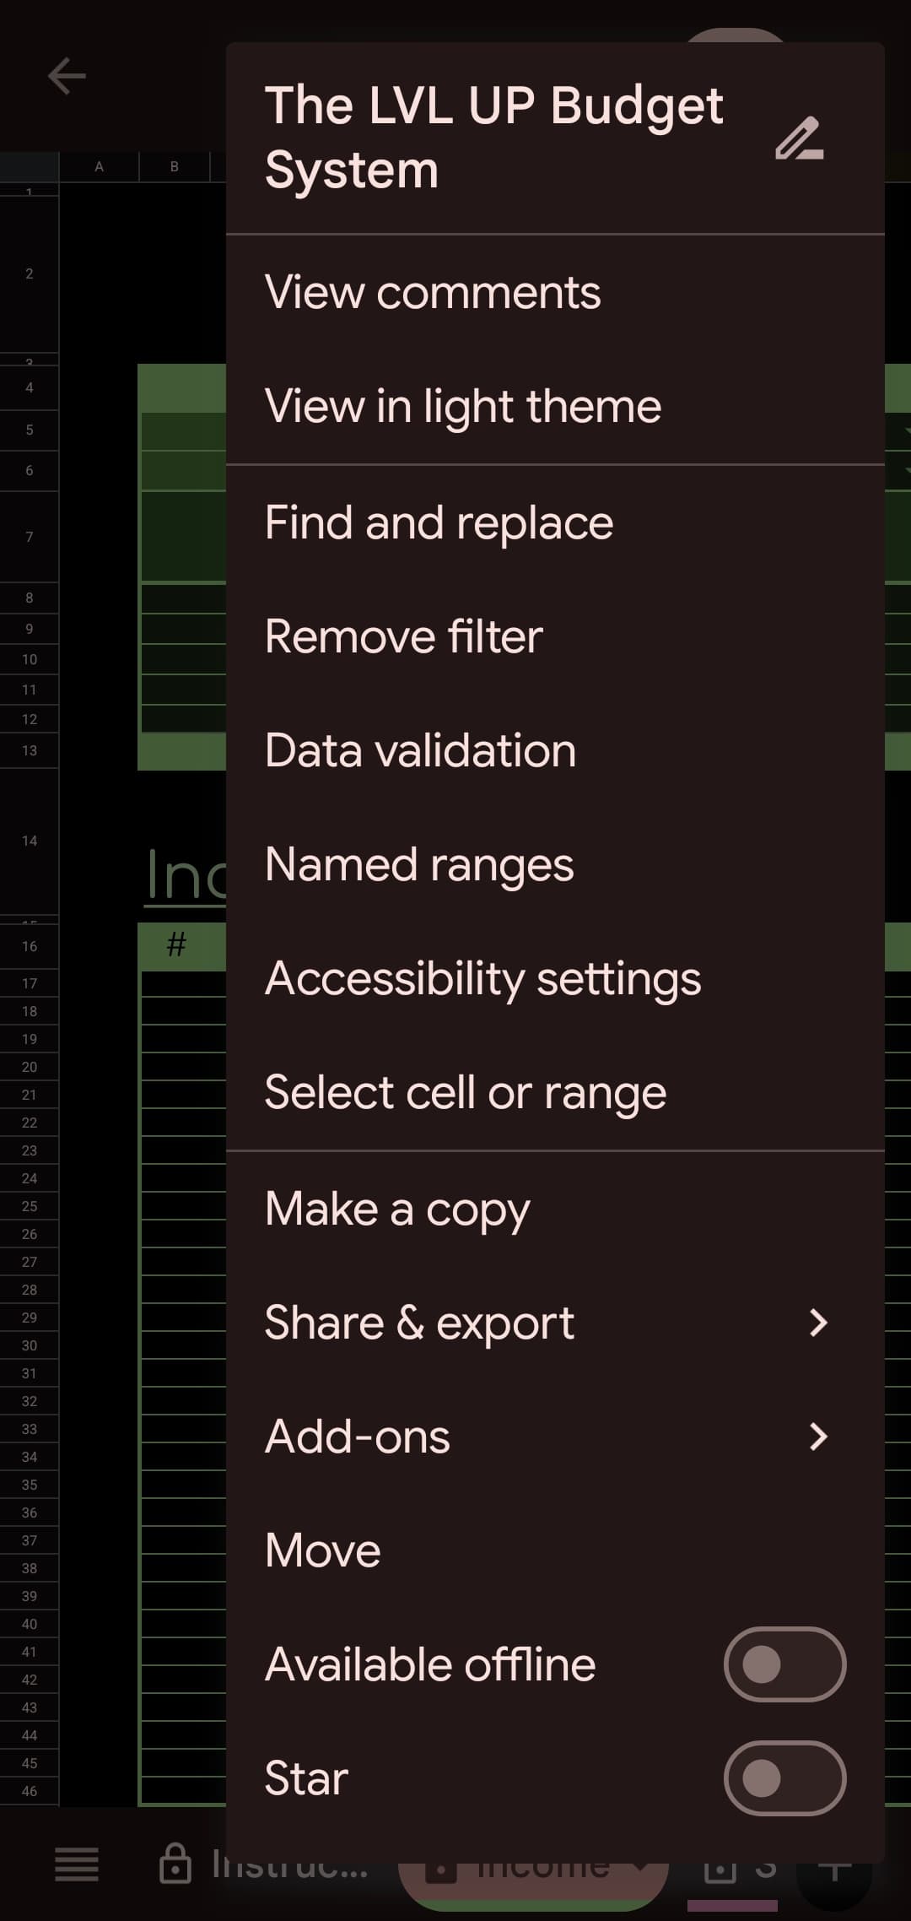Toggle Available offline switch
Screen dimensions: 911x1921
(x=784, y=1664)
